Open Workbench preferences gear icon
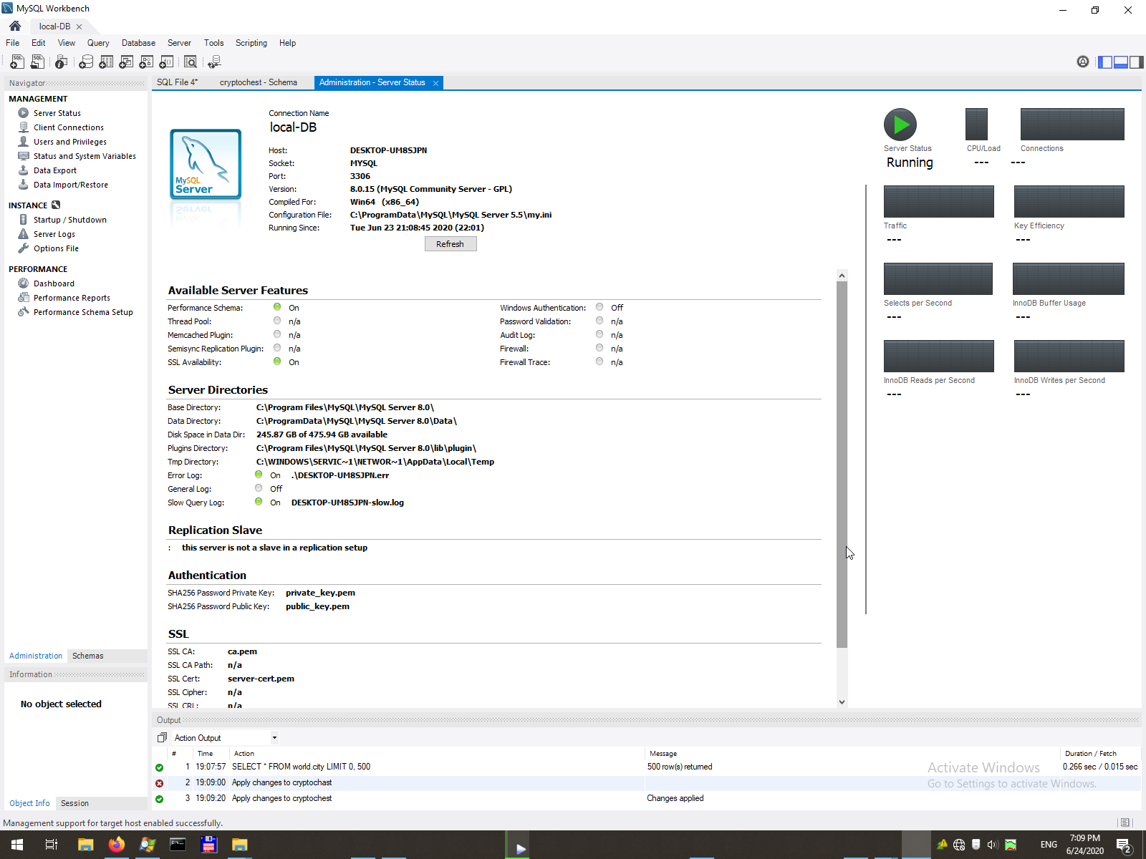 [x=1083, y=62]
